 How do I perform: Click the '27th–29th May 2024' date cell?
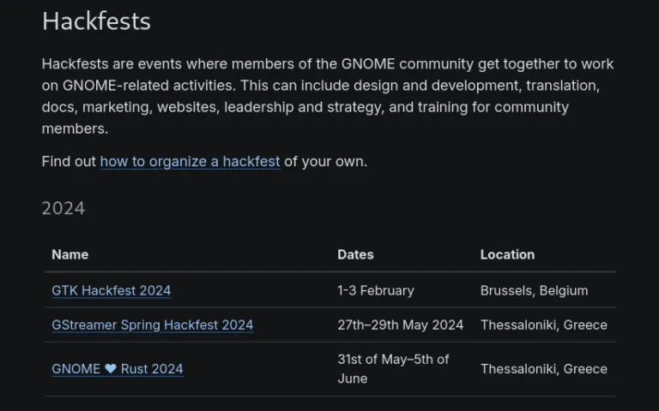click(400, 325)
